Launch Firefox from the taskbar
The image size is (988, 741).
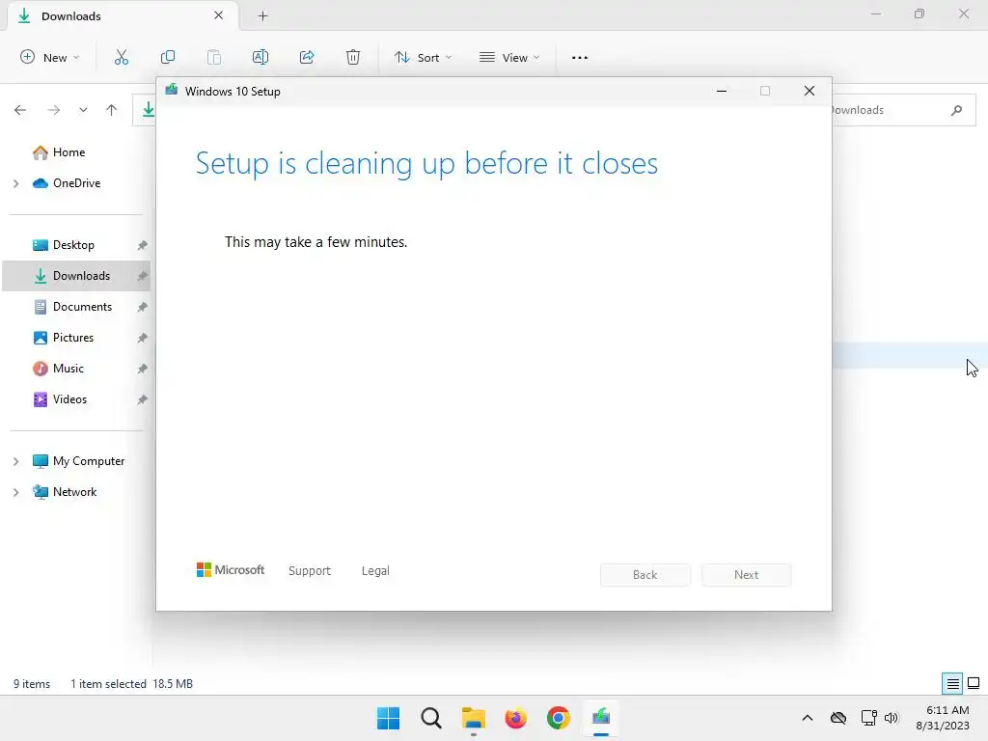515,718
